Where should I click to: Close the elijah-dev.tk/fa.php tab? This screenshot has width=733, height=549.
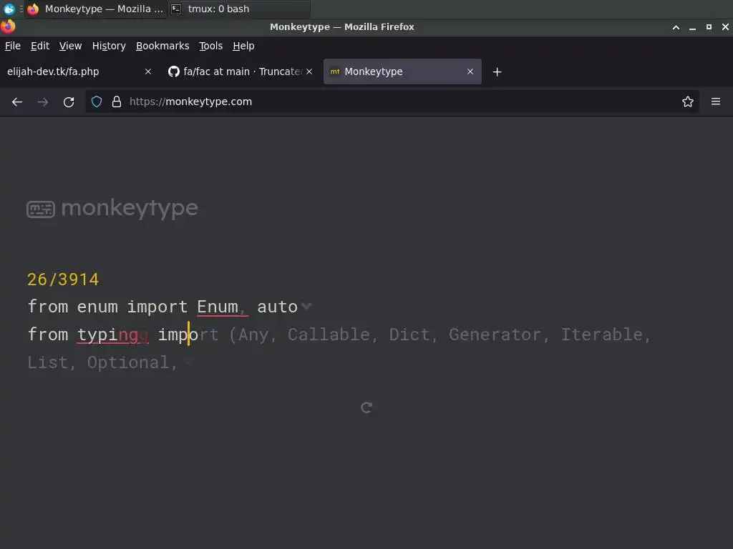(147, 71)
